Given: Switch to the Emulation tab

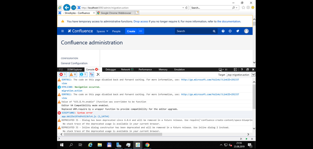Looking at the screenshot, I should coord(180,70).
